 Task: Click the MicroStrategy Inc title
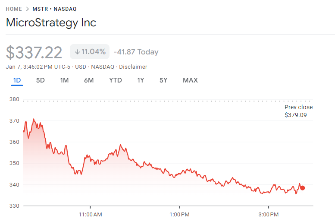51,23
